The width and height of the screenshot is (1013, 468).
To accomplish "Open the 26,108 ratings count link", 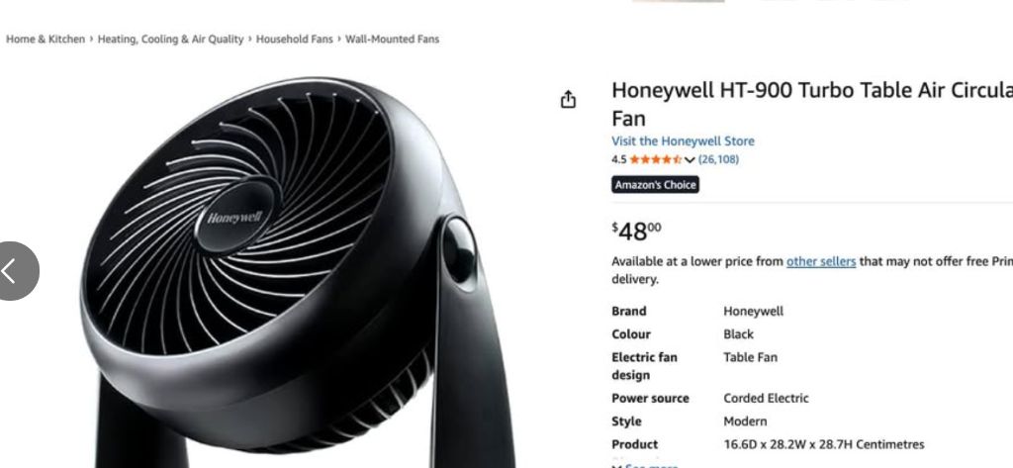I will pyautogui.click(x=718, y=159).
